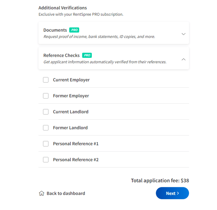Click the arrow icon inside Next button

(x=178, y=193)
